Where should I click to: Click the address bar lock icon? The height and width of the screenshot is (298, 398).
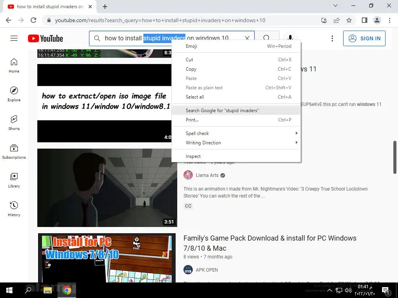tap(49, 20)
